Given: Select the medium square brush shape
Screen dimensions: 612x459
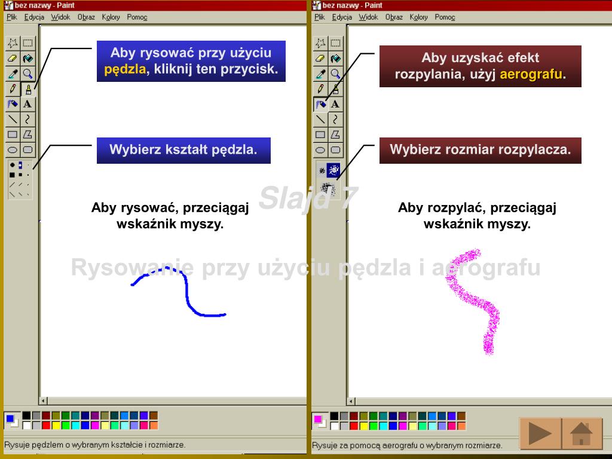Looking at the screenshot, I should point(20,175).
